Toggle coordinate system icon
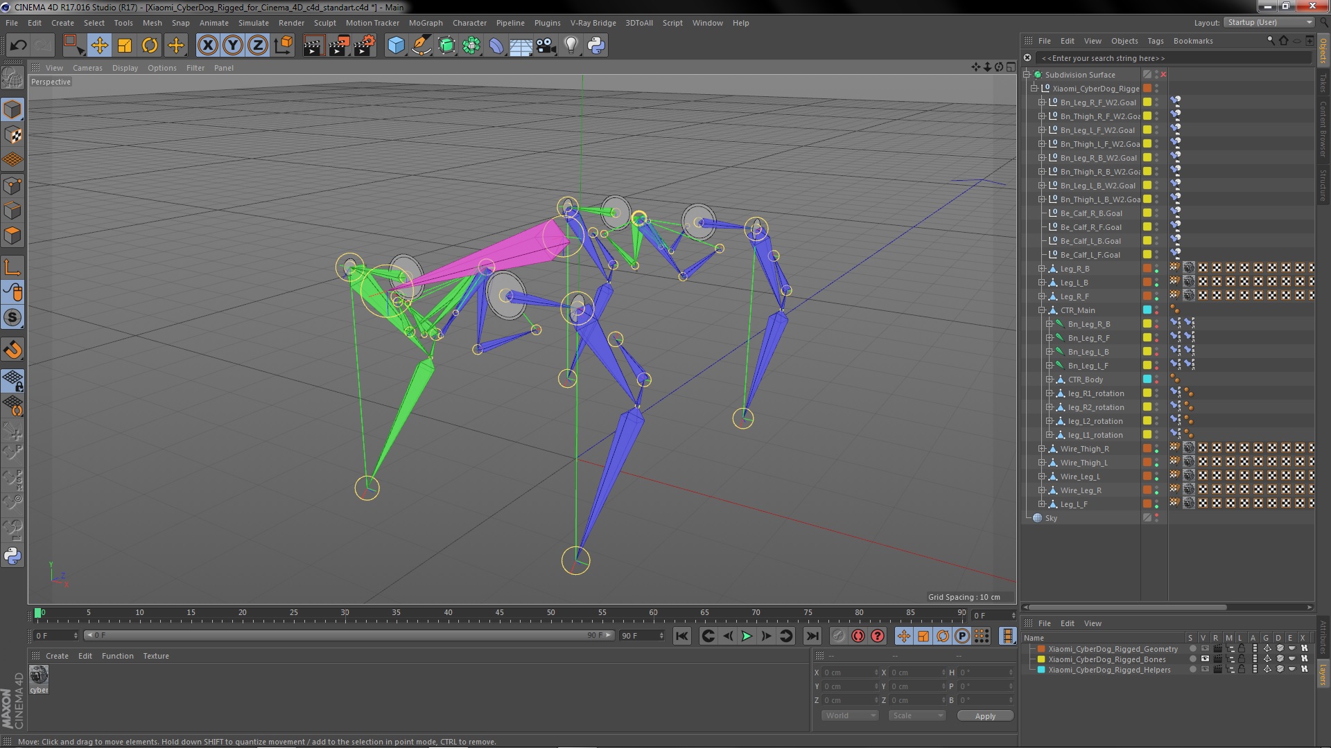This screenshot has height=748, width=1331. 283,46
